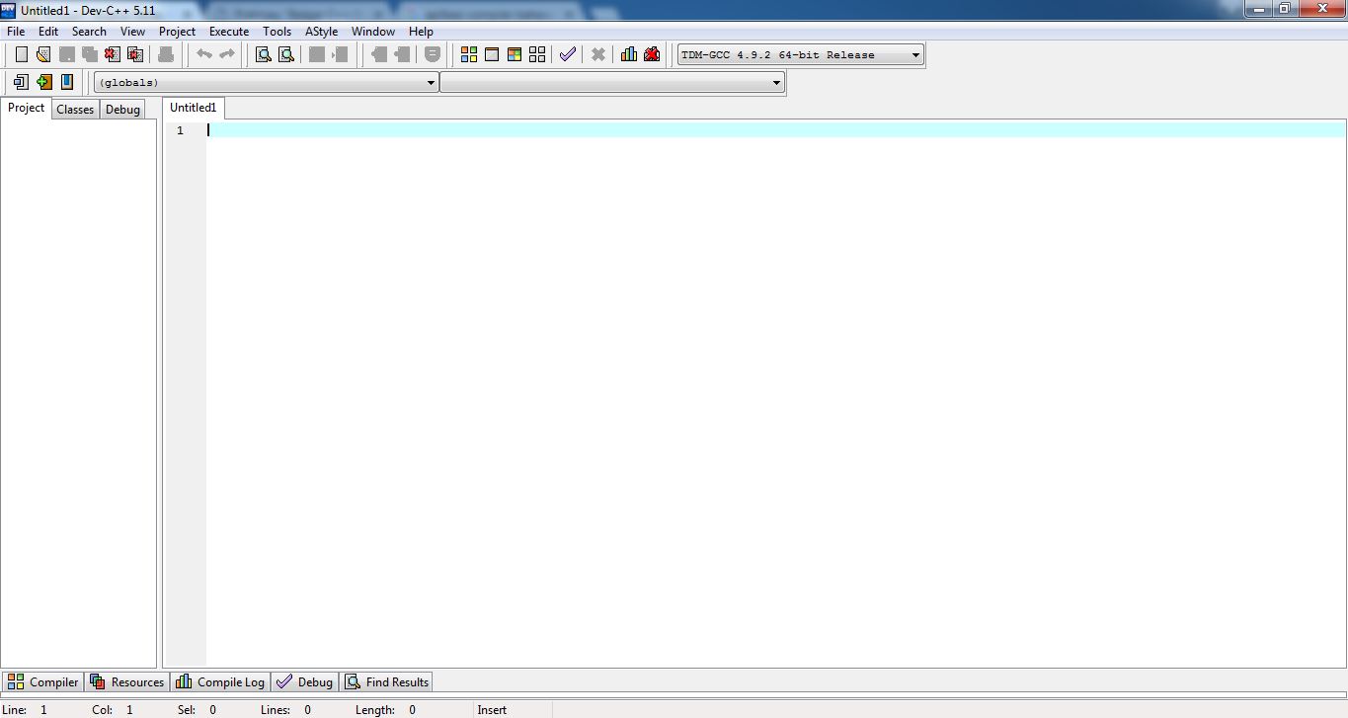Open the Execute menu
The width and height of the screenshot is (1348, 718).
(x=229, y=32)
